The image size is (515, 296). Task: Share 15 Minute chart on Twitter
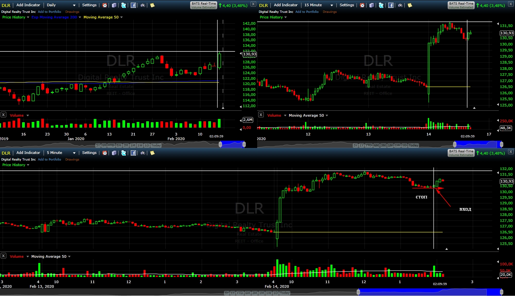click(381, 5)
